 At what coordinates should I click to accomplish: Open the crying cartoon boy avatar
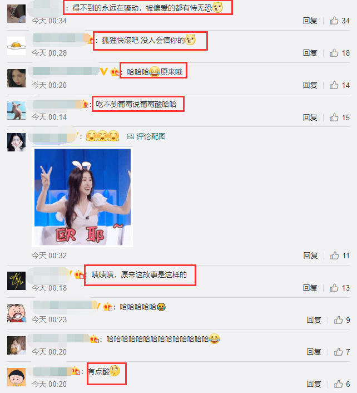click(x=16, y=313)
